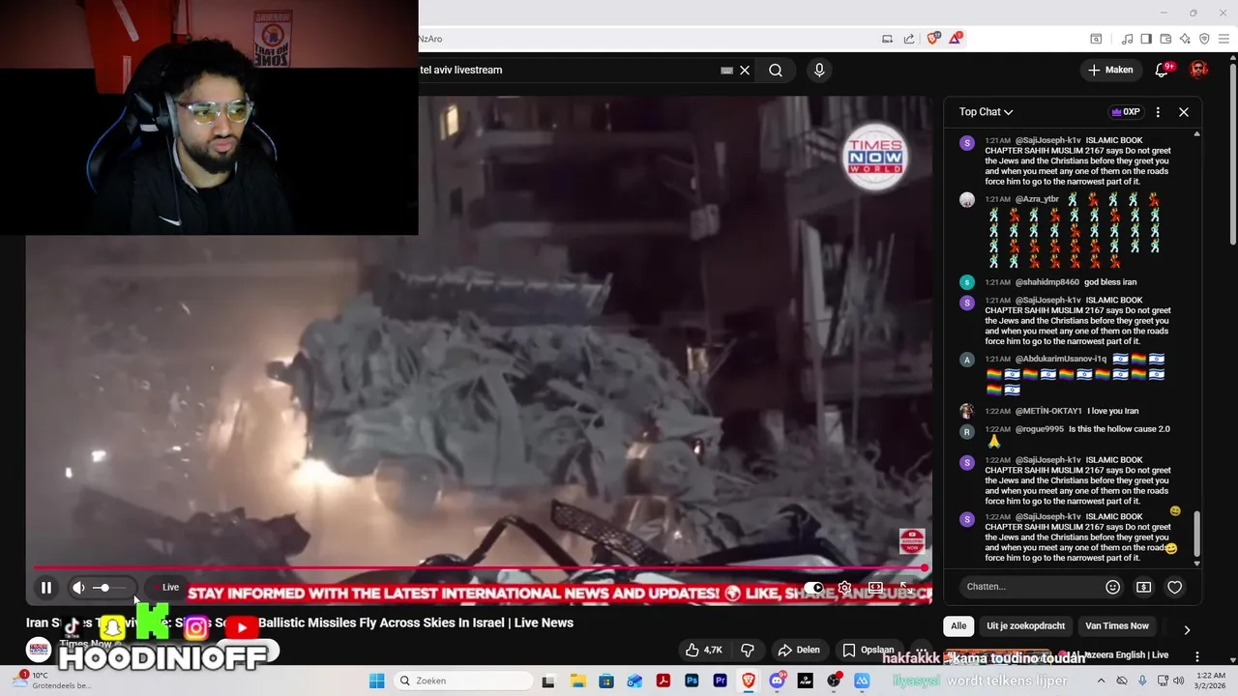
Task: Toggle the autoplay switch in the player
Action: tap(813, 588)
